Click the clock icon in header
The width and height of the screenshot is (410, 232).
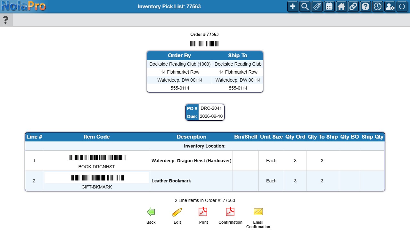[x=378, y=6]
